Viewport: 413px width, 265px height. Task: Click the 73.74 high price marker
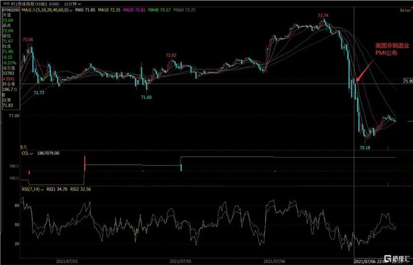pyautogui.click(x=324, y=16)
